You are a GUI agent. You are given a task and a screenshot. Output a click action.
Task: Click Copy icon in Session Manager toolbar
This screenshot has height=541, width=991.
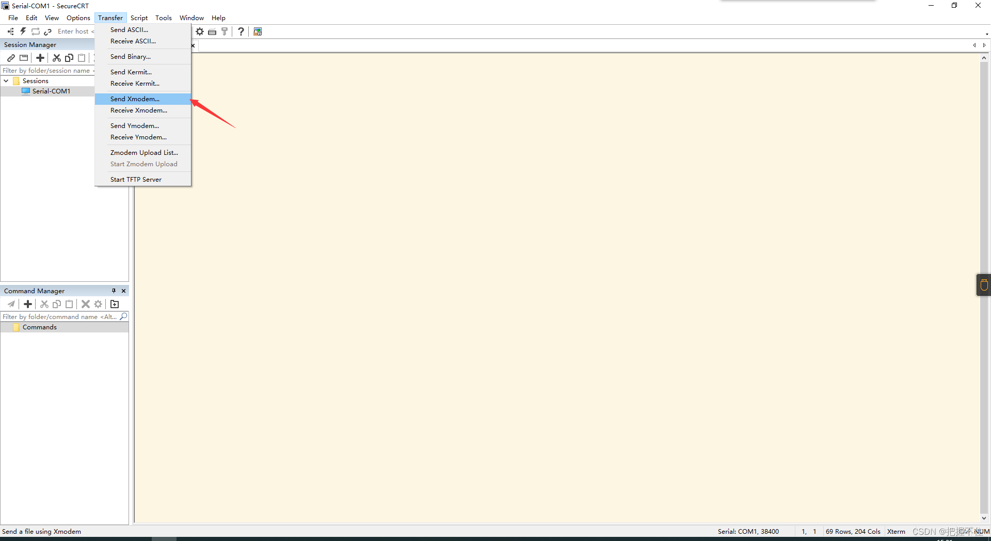coord(69,58)
